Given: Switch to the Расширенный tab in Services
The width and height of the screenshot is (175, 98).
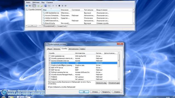Looking at the screenshot, I should [x=49, y=26].
